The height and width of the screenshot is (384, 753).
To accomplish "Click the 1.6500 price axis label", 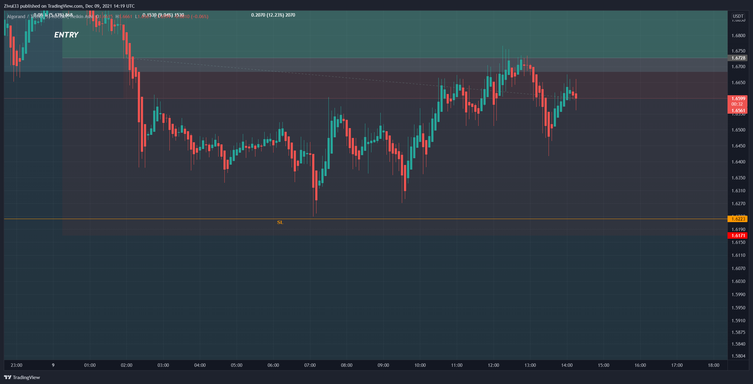I will point(738,130).
